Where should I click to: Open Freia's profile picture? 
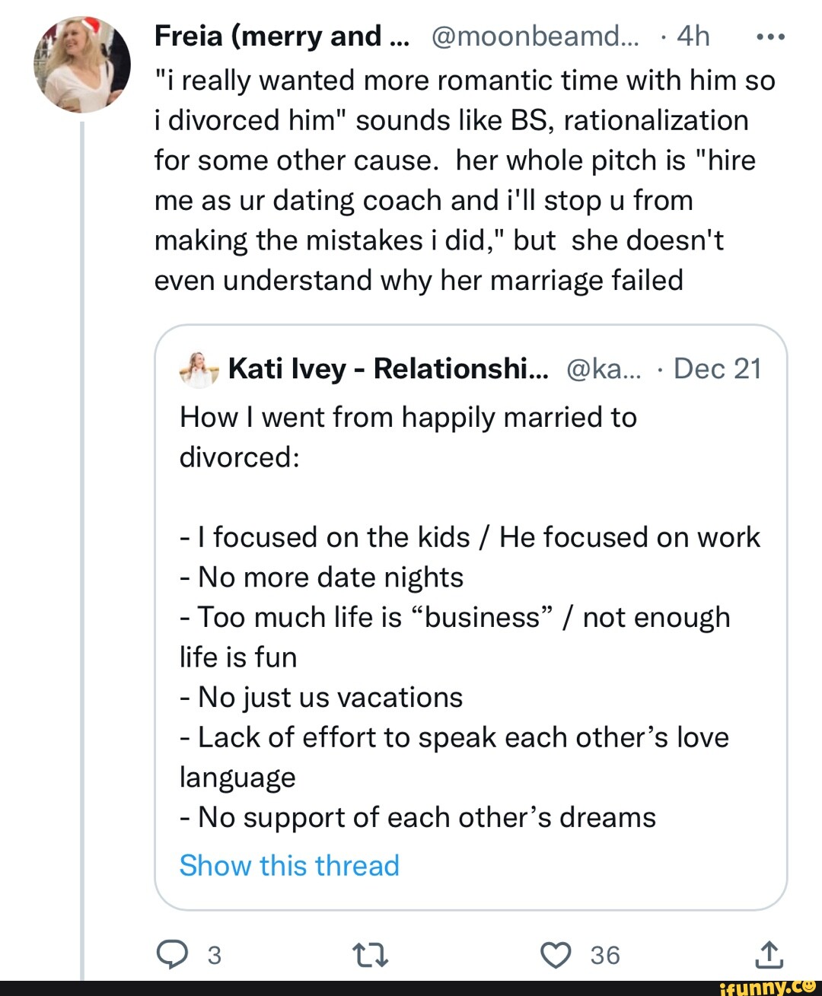pos(82,65)
